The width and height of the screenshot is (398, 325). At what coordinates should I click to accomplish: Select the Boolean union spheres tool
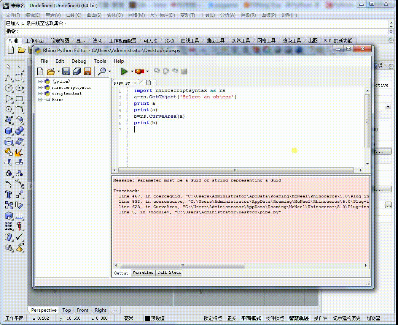(19, 131)
